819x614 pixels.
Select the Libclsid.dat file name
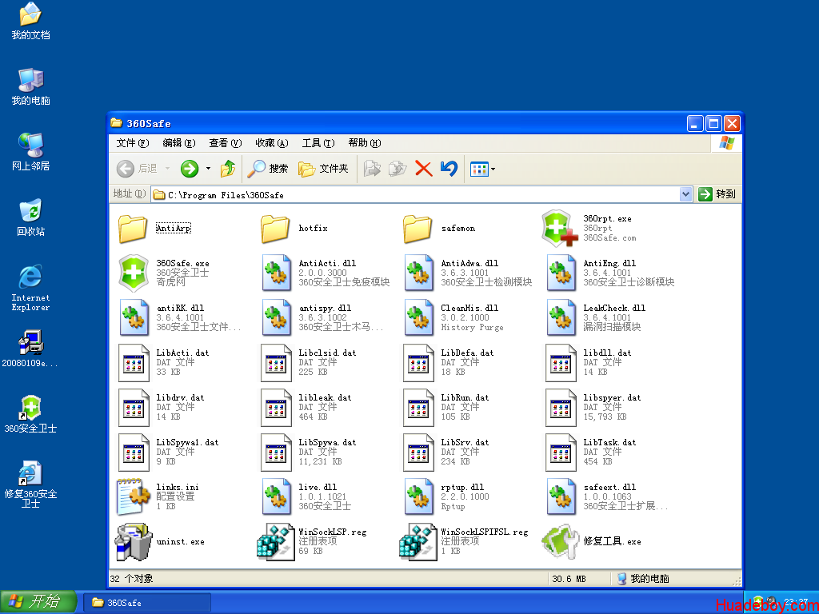pyautogui.click(x=327, y=353)
